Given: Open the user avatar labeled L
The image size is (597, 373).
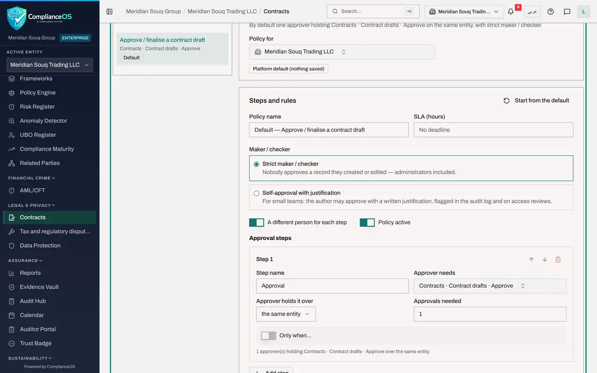Looking at the screenshot, I should click(x=583, y=12).
